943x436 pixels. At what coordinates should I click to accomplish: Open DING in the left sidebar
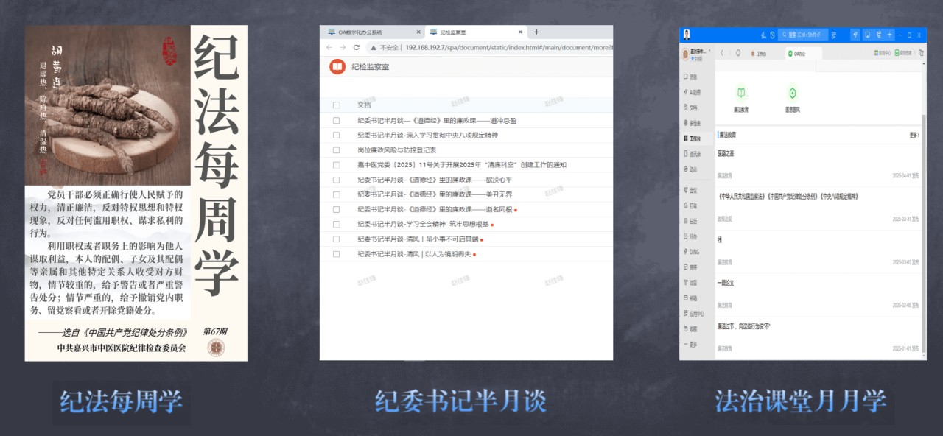691,252
